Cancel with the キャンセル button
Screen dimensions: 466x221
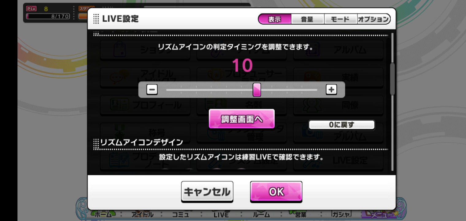[x=207, y=192]
